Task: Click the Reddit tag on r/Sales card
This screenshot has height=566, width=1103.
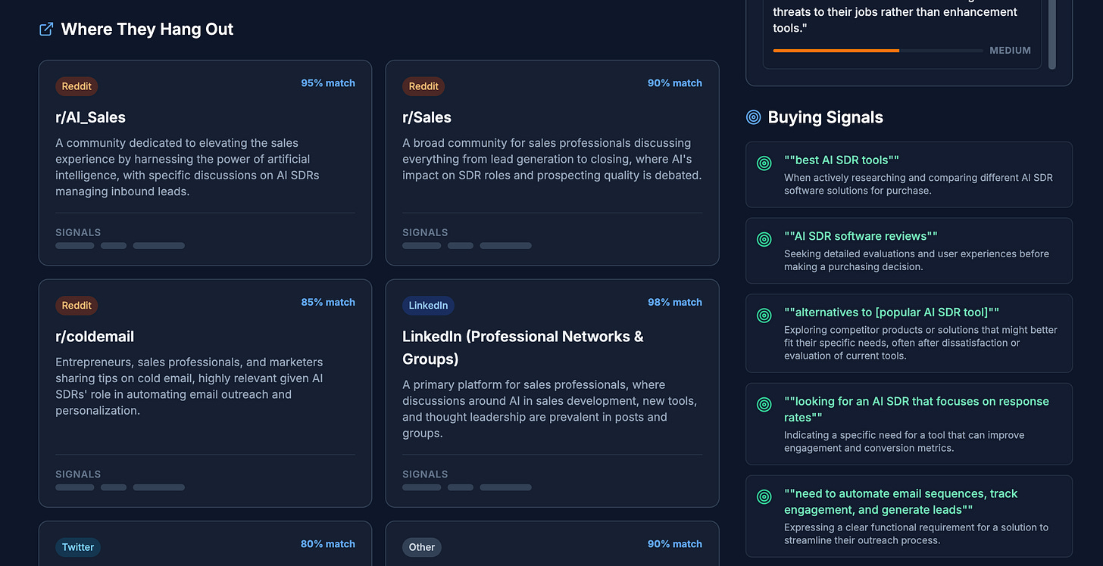Action: click(x=423, y=86)
